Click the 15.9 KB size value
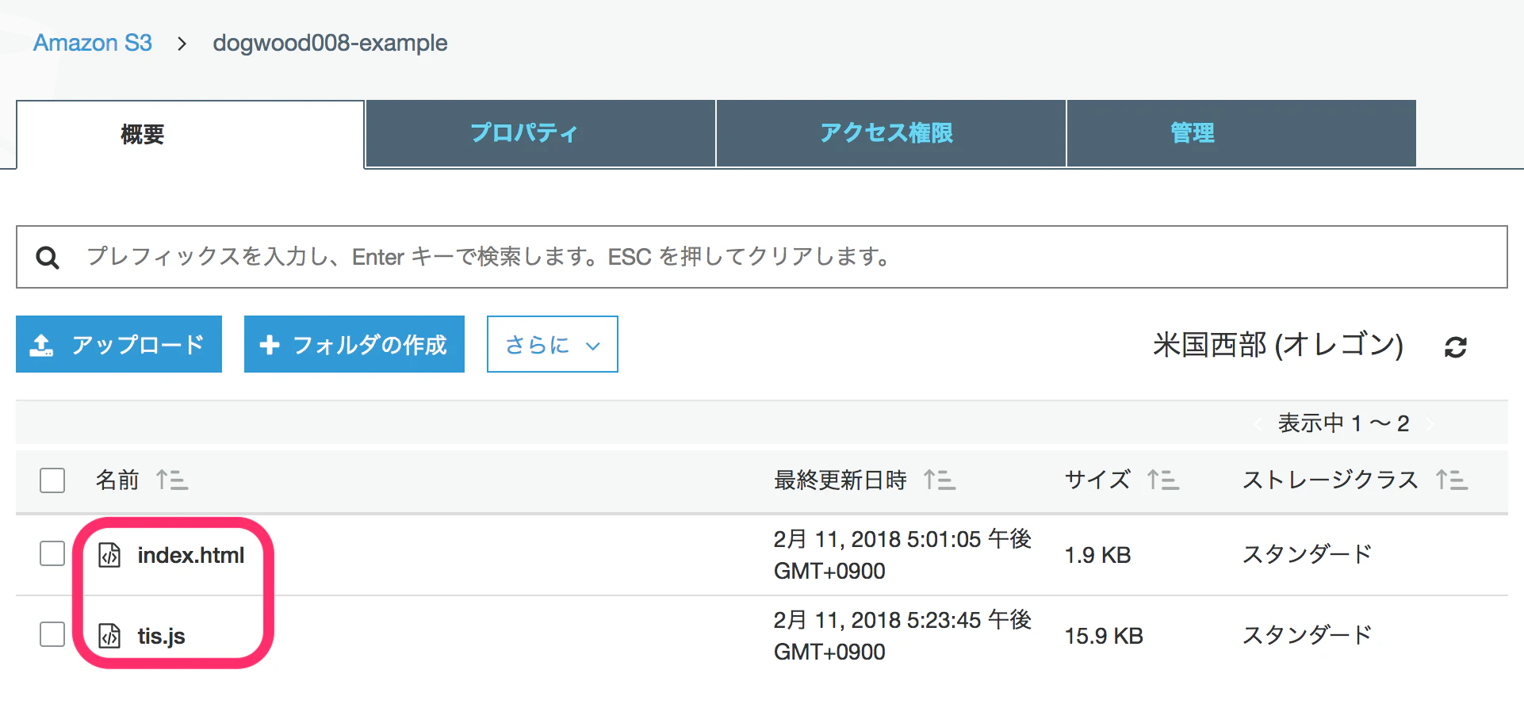Screen dimensions: 1524x704 tap(1104, 636)
